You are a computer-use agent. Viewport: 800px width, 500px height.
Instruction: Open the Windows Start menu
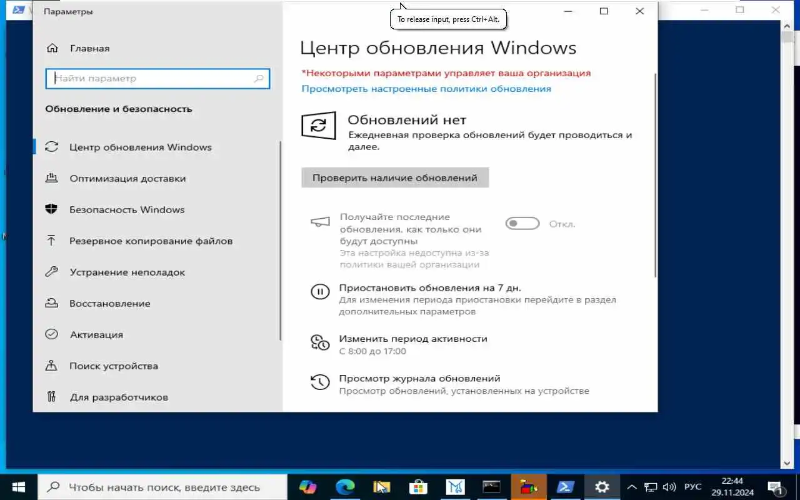click(x=18, y=487)
